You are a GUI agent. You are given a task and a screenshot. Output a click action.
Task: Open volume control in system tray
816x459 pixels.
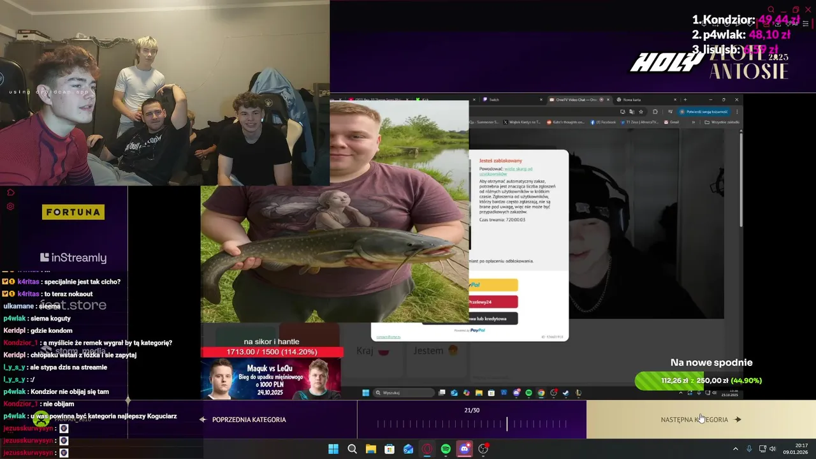[773, 449]
